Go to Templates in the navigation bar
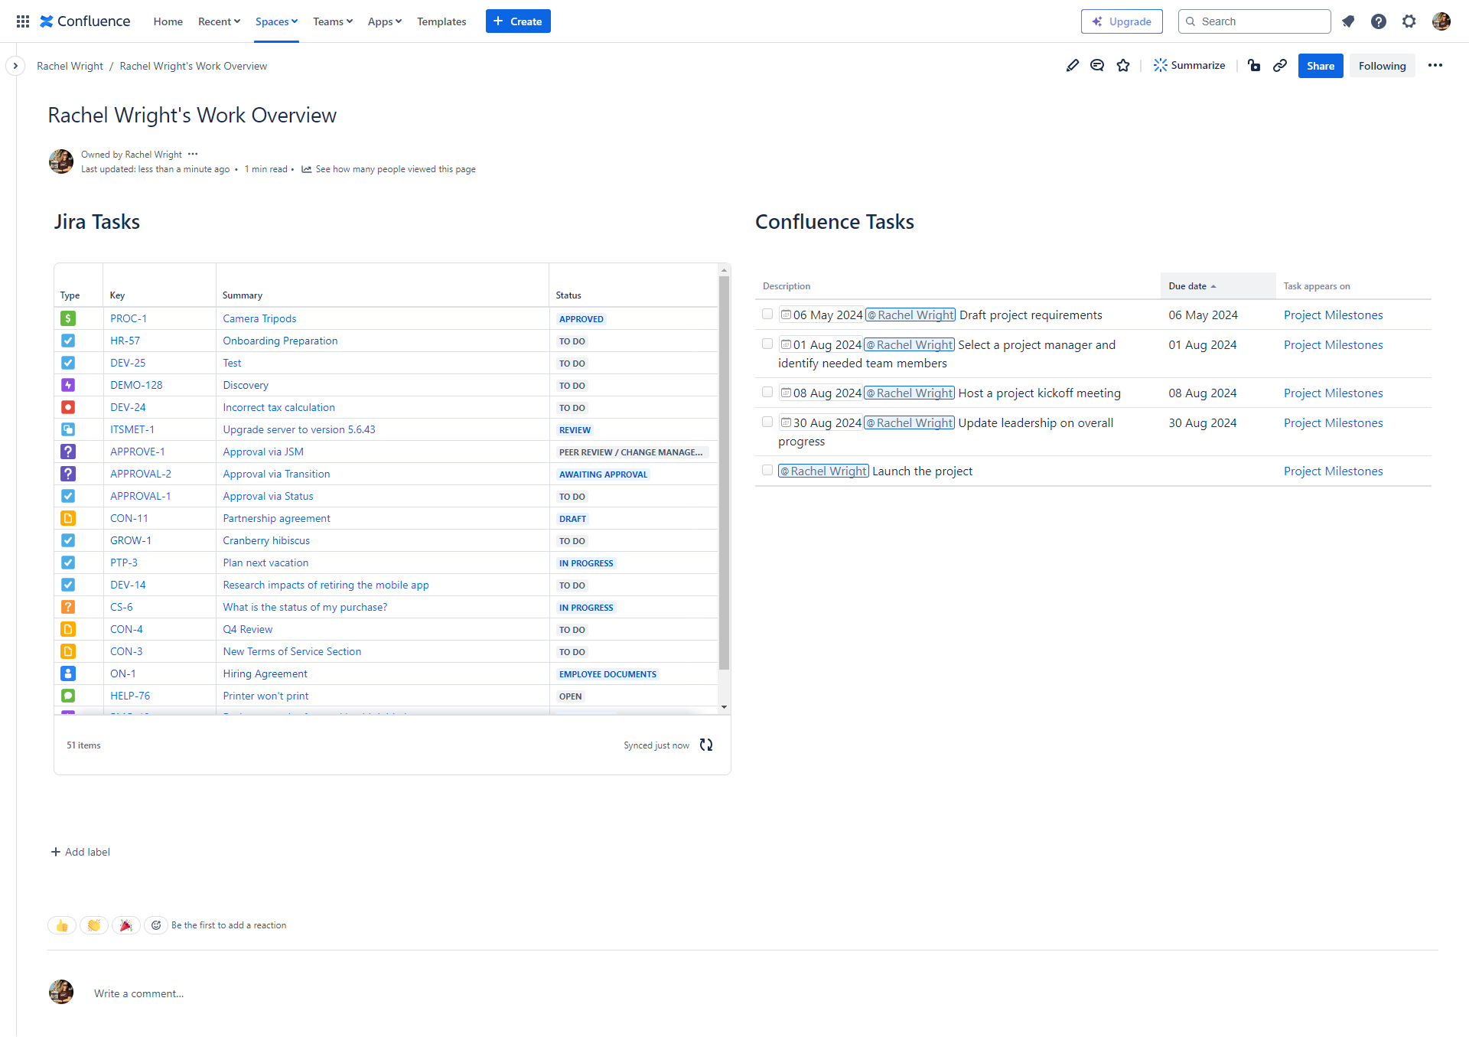Viewport: 1469px width, 1037px height. (441, 21)
